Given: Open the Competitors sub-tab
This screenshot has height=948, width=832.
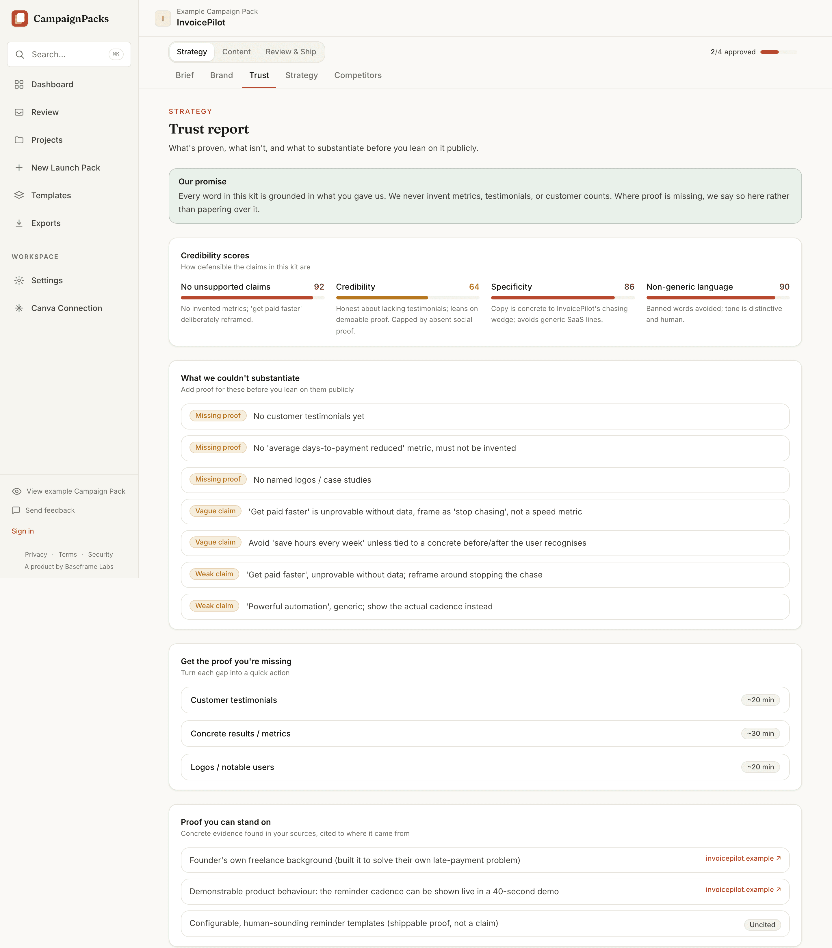Looking at the screenshot, I should coord(358,75).
